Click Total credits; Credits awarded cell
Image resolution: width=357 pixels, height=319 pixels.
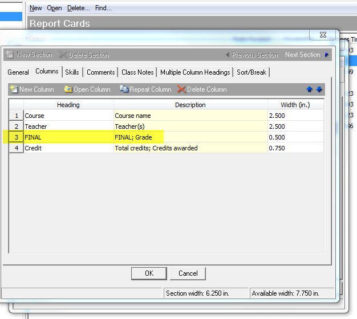pos(190,148)
